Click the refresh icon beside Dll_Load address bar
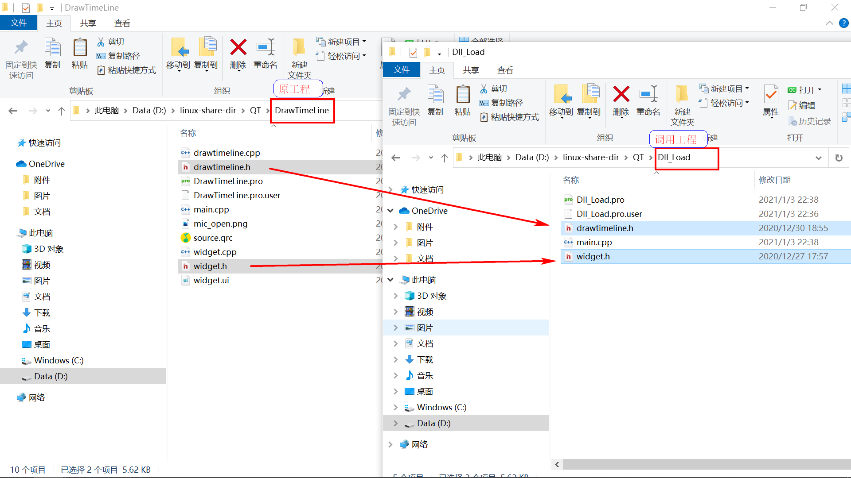 pos(839,158)
